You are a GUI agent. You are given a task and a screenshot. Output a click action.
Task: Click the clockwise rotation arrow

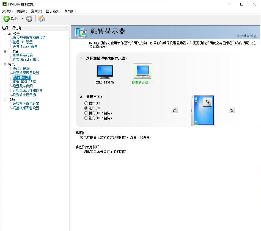point(232,110)
